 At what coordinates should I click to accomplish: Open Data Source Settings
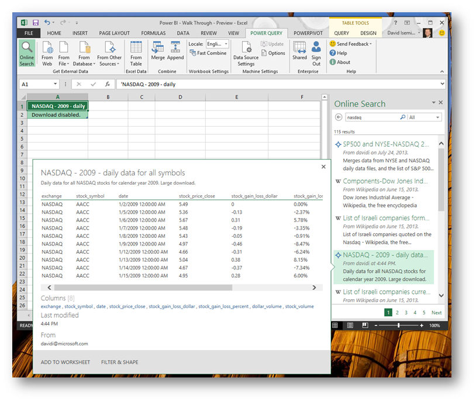(x=246, y=53)
